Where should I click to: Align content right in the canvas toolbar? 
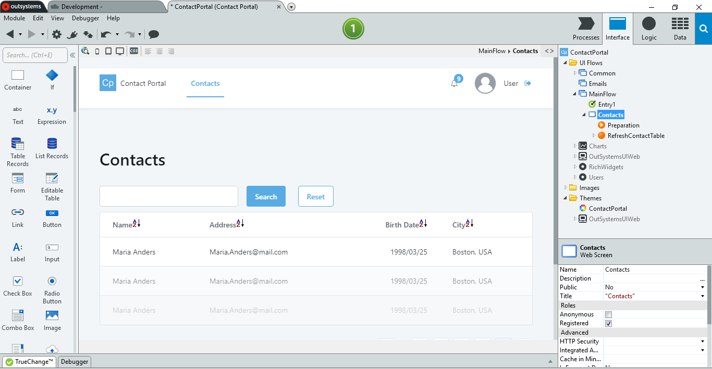coord(171,51)
